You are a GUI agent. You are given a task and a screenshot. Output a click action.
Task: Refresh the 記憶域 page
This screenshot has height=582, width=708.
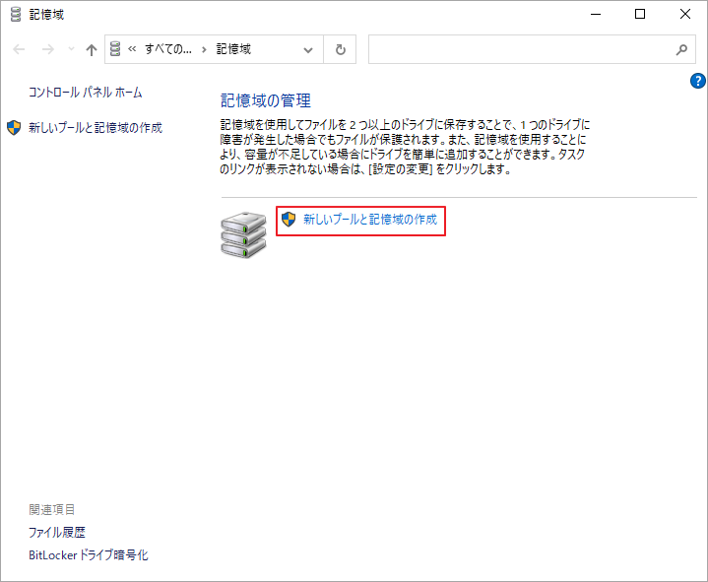341,49
